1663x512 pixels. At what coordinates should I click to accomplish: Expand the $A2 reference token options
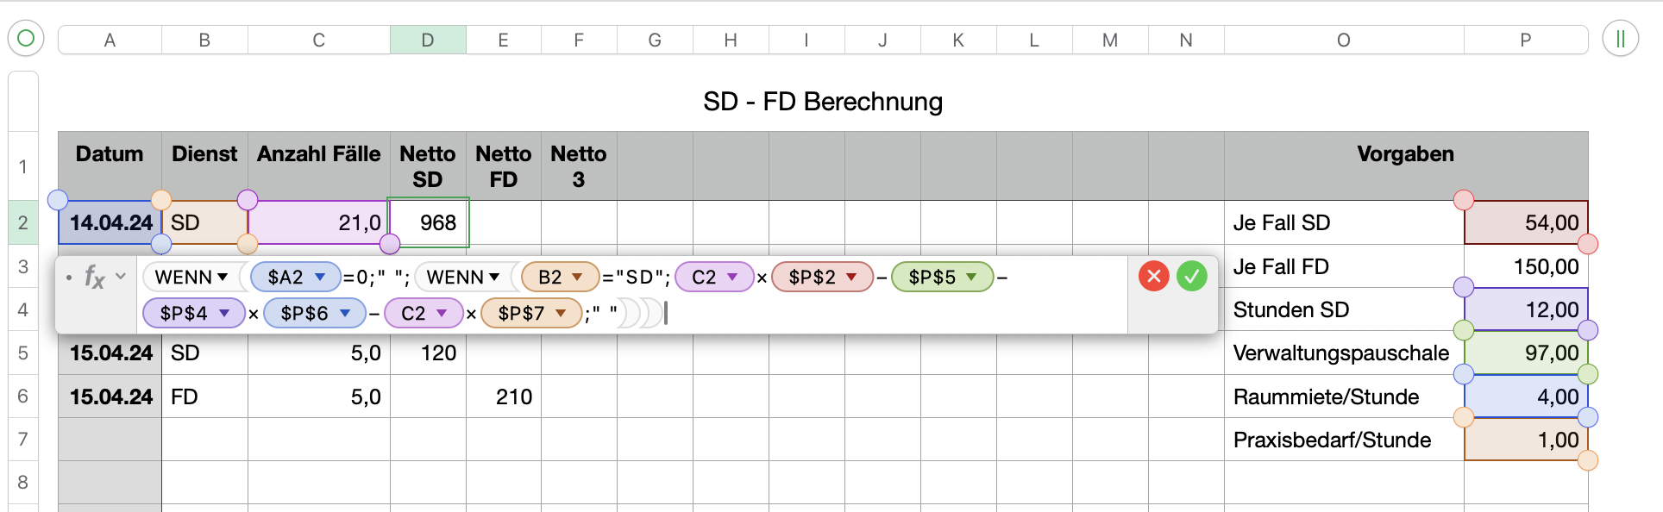(x=320, y=277)
